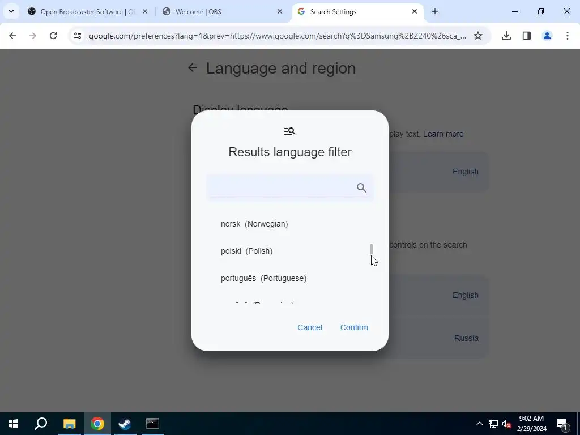Cancel the results language filter dialog
The image size is (580, 435).
pyautogui.click(x=310, y=327)
